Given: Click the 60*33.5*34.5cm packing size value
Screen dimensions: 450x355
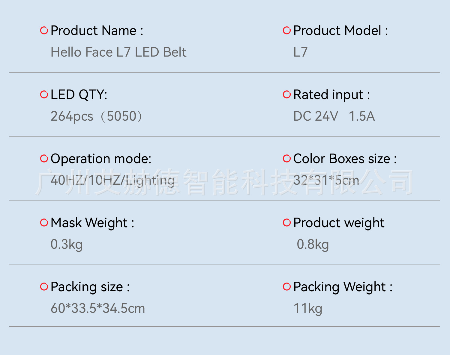Looking at the screenshot, I should (x=98, y=309).
